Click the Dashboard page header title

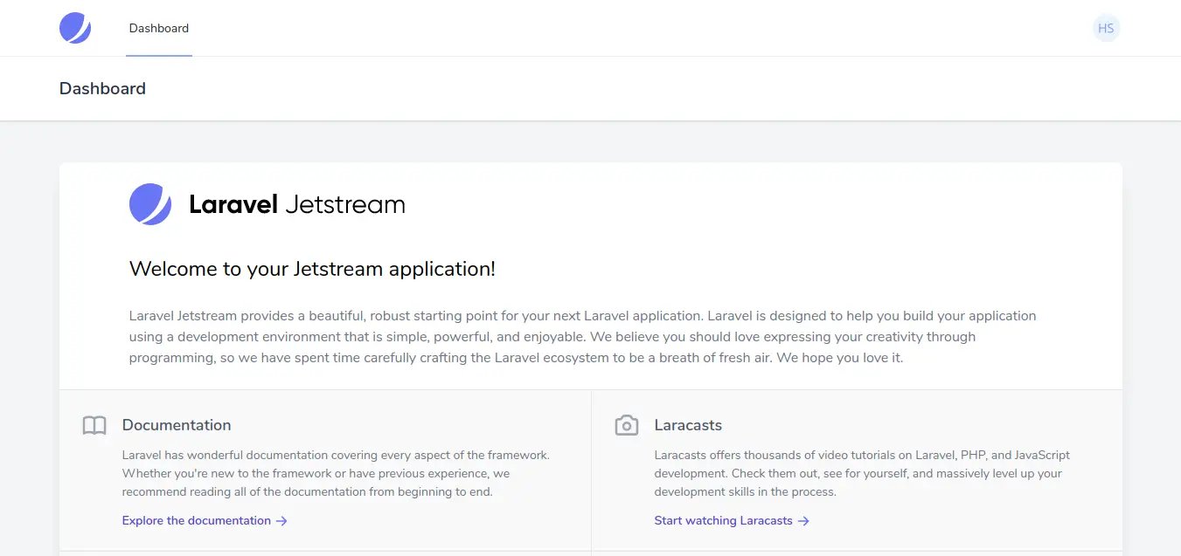click(102, 88)
